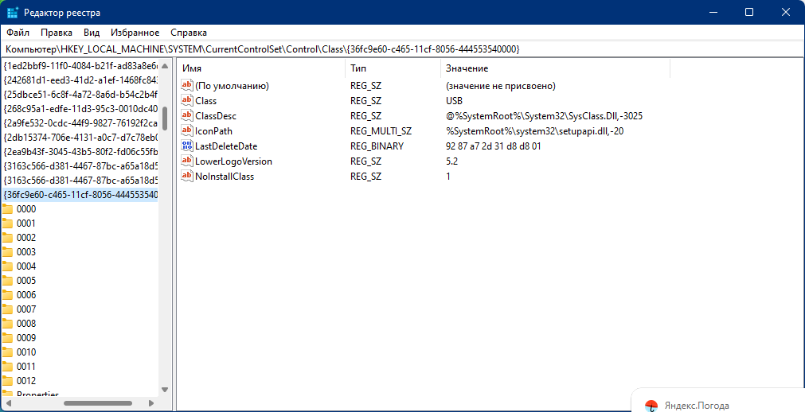Sort values by the Имя column header
The width and height of the screenshot is (805, 412).
192,68
